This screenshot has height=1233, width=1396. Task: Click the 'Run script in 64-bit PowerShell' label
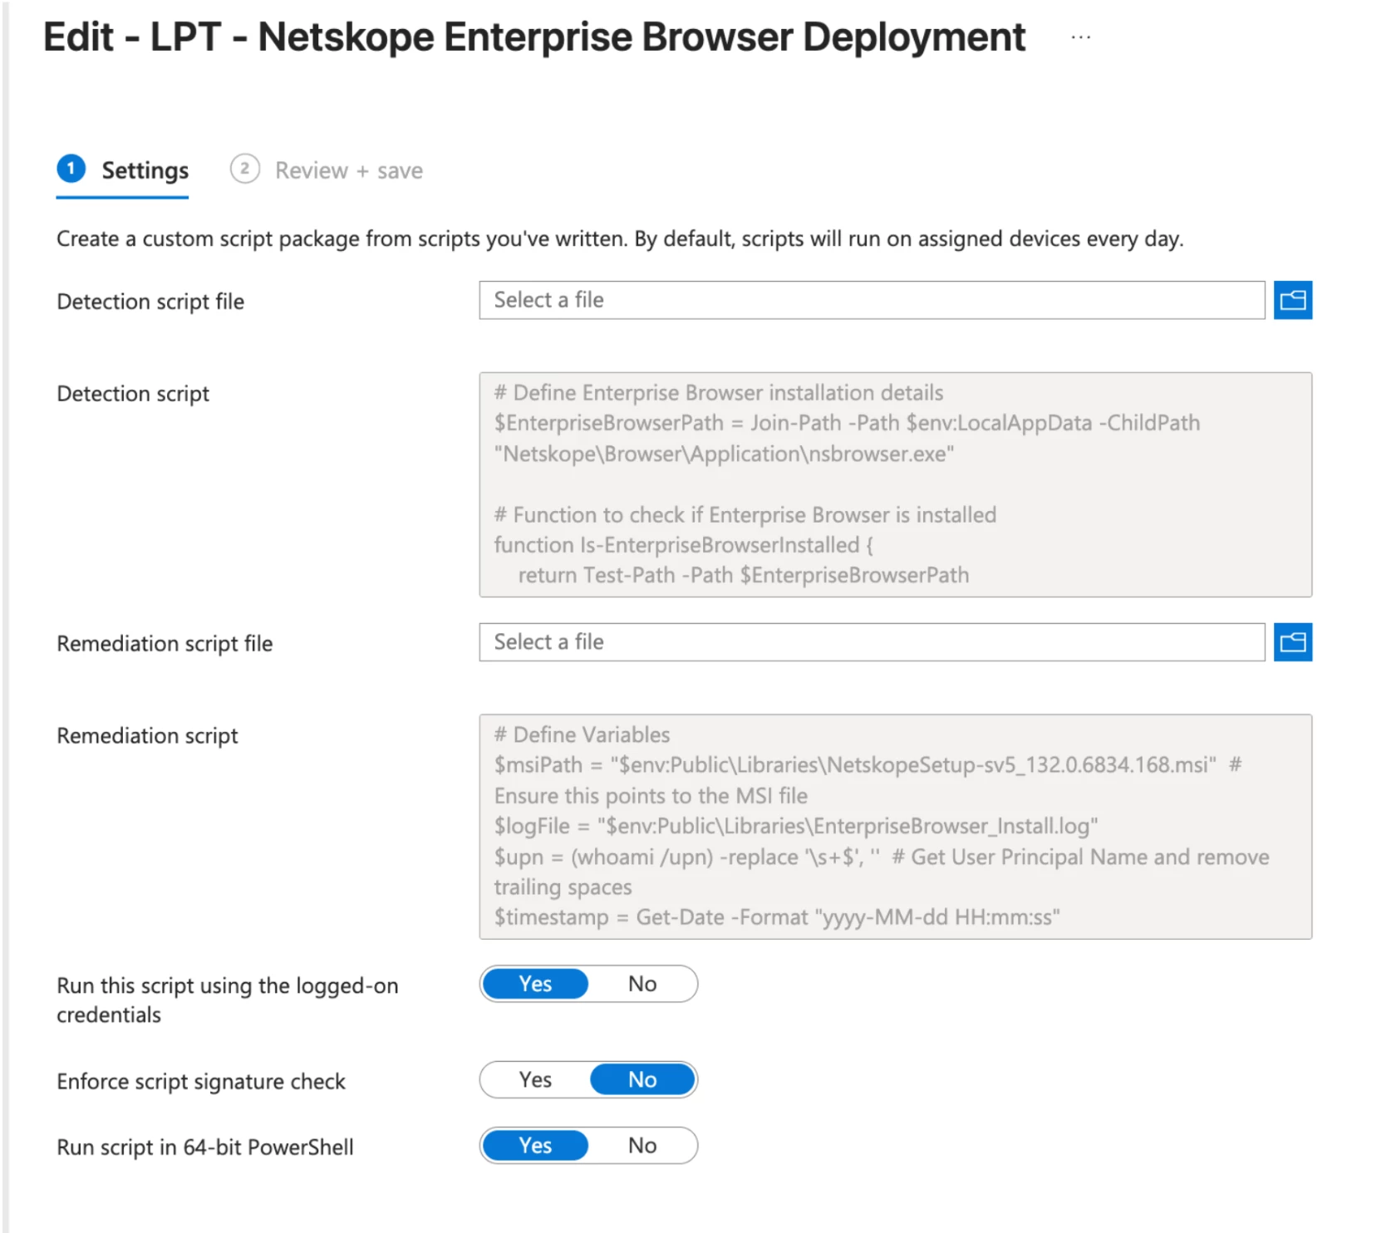click(x=205, y=1147)
